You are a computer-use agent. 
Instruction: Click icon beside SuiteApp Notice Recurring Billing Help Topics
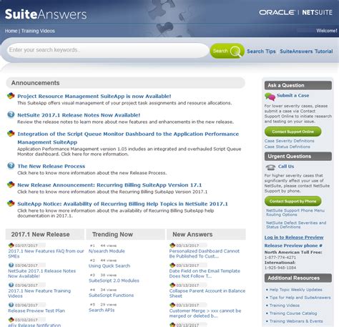[x=11, y=203]
